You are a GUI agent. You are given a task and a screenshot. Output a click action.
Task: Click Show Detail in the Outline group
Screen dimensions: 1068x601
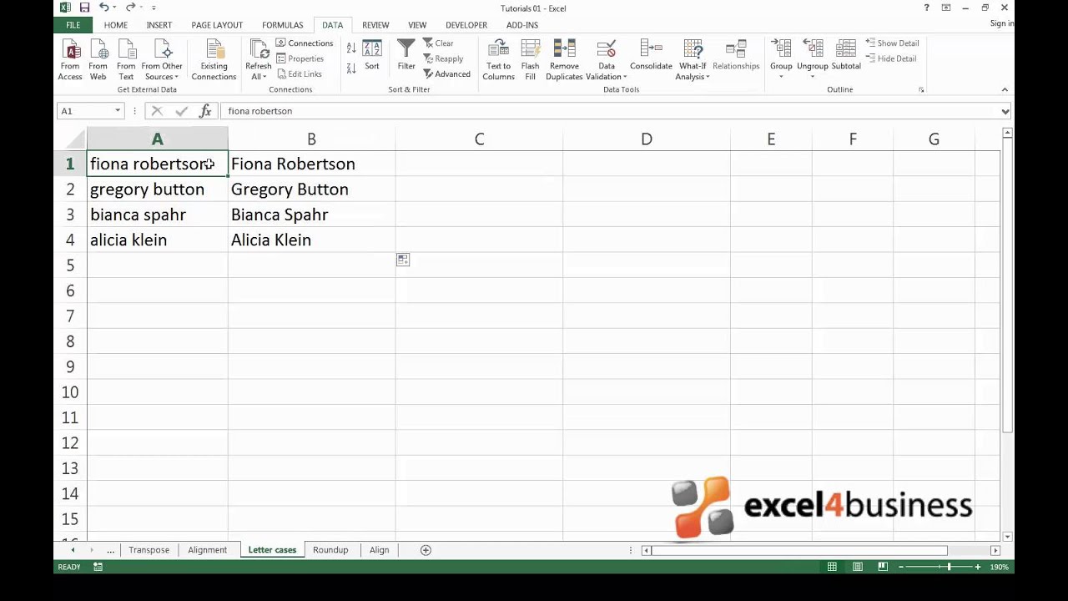pyautogui.click(x=892, y=43)
